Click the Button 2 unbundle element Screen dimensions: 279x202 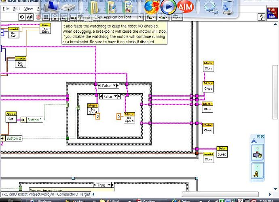11,138
